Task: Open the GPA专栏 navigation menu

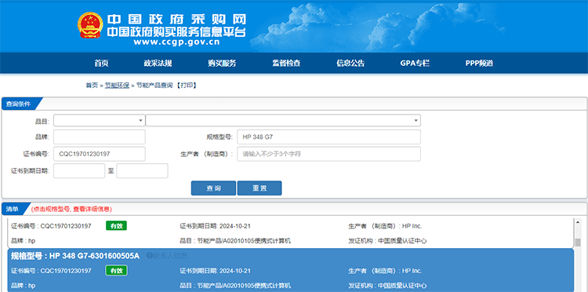Action: click(415, 64)
